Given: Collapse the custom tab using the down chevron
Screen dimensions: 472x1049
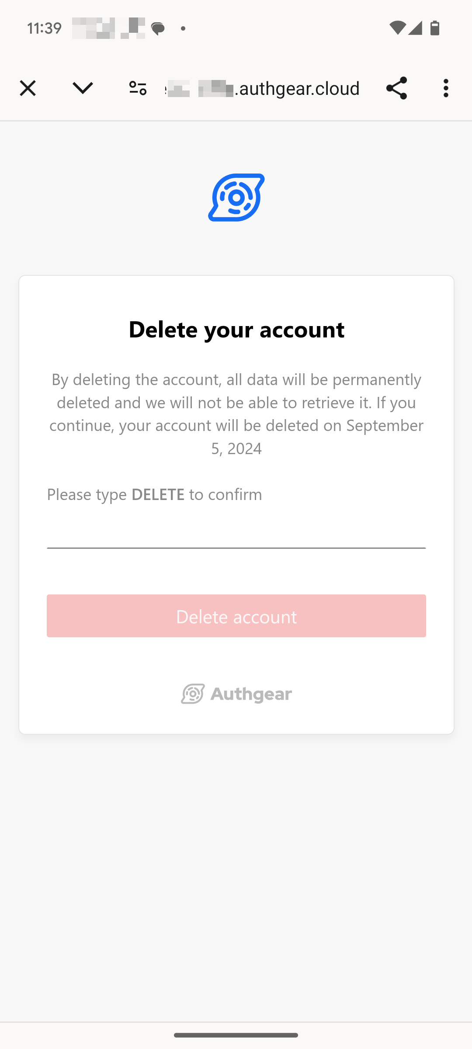Looking at the screenshot, I should 83,88.
